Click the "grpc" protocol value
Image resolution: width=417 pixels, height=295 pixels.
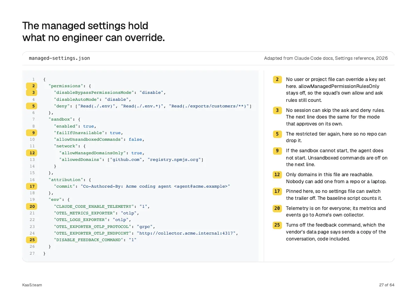145,227
